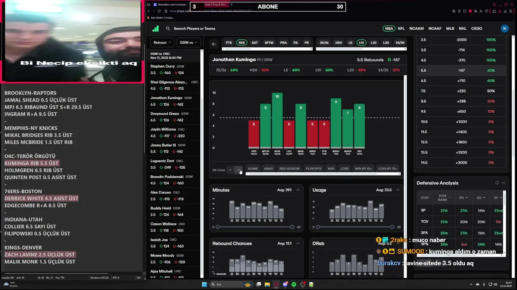Collapse the Rebound Chances panel
The image size is (517, 290).
298,244
